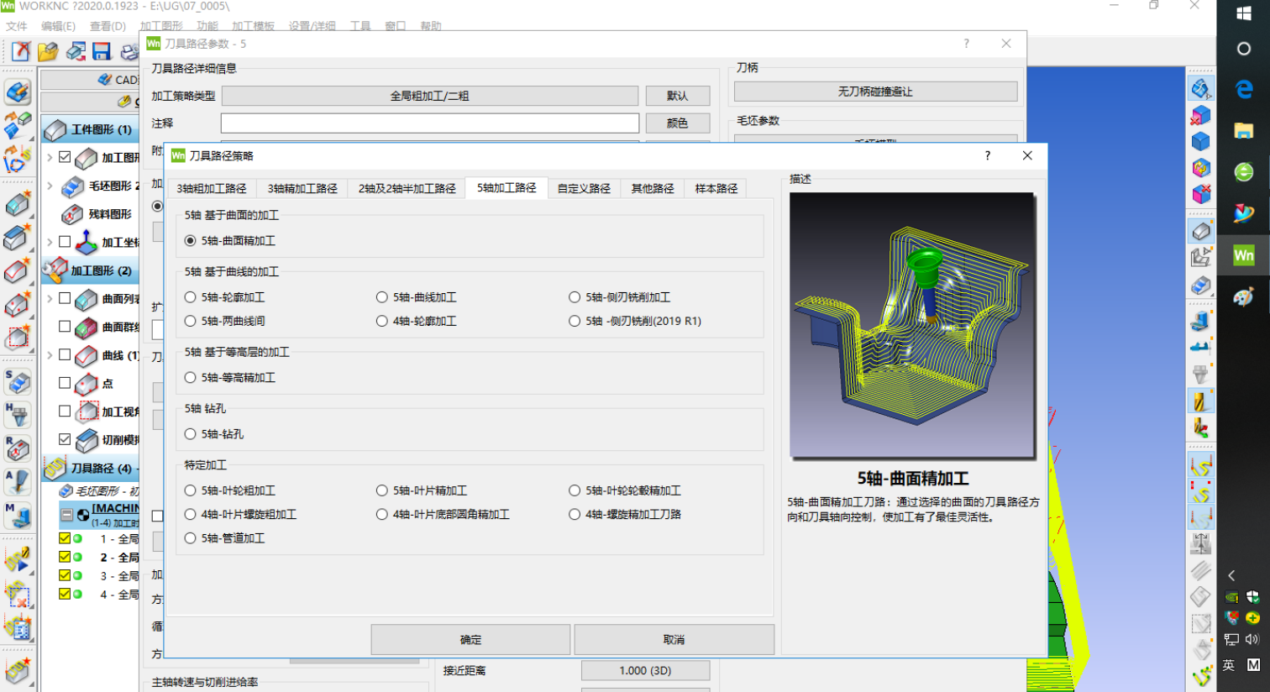Select the 5轴-等高精加工 radio option
The image size is (1270, 692).
191,378
